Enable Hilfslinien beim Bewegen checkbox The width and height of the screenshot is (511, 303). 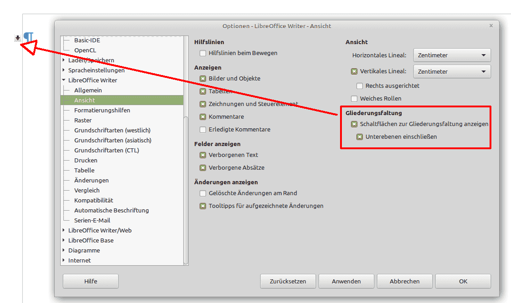203,53
